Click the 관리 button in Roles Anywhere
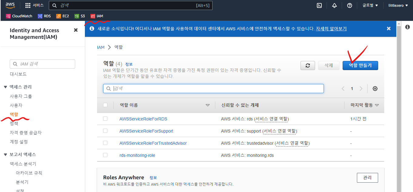 coord(368,178)
